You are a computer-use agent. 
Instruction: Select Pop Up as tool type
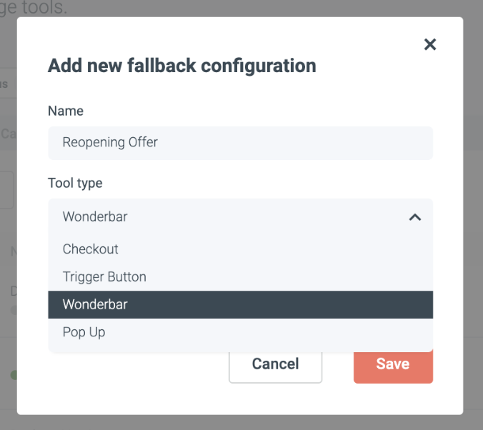(84, 332)
